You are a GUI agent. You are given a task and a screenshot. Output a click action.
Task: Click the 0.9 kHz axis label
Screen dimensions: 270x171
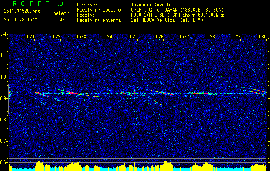4,98
